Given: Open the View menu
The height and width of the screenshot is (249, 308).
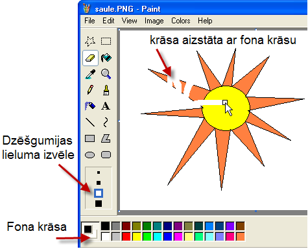Looking at the screenshot, I should [129, 21].
